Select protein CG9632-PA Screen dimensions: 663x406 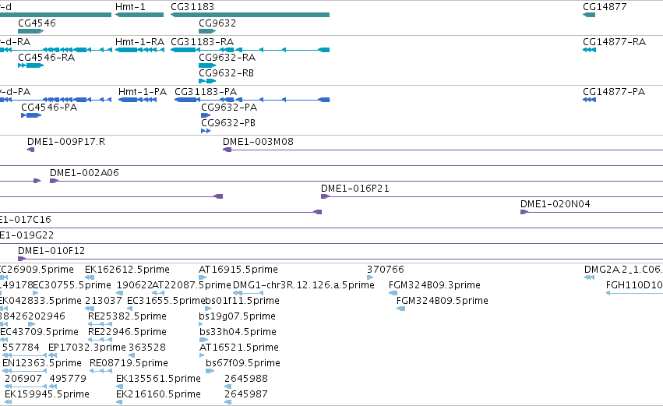[x=229, y=108]
